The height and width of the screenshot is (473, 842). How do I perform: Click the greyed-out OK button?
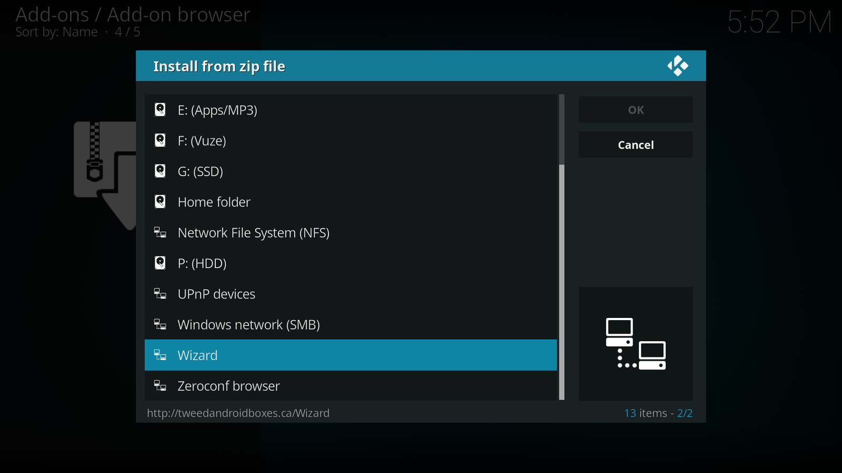636,110
